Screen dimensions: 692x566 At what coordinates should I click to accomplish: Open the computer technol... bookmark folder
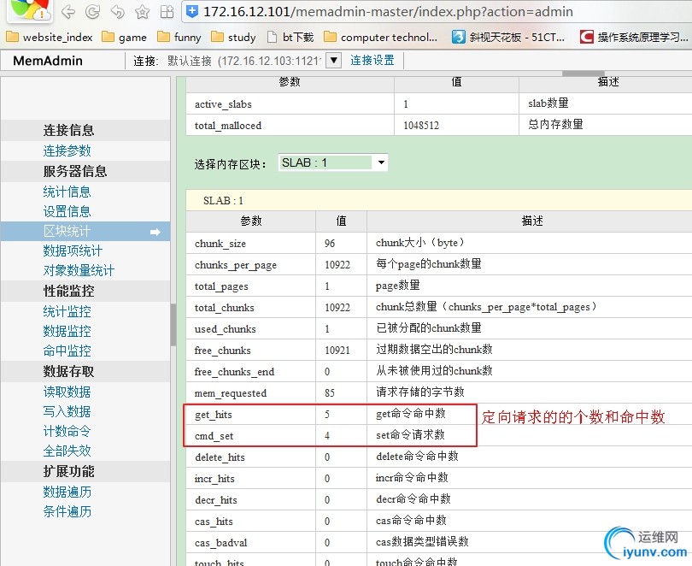pos(380,37)
